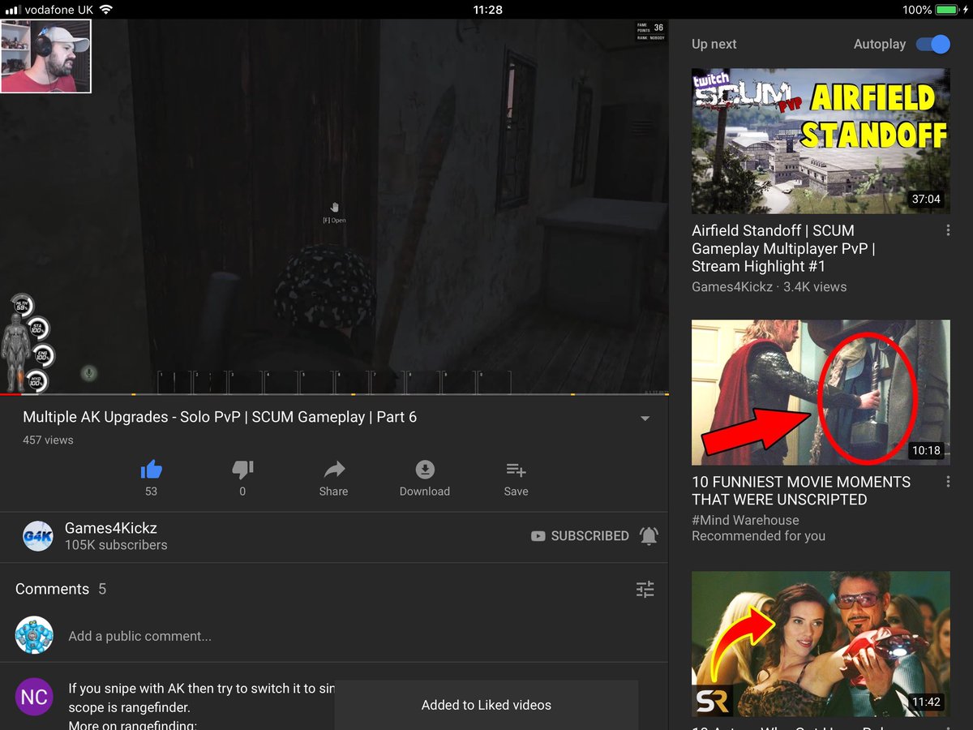The image size is (973, 730).
Task: Tap the 11:28 status bar clock
Action: (486, 10)
